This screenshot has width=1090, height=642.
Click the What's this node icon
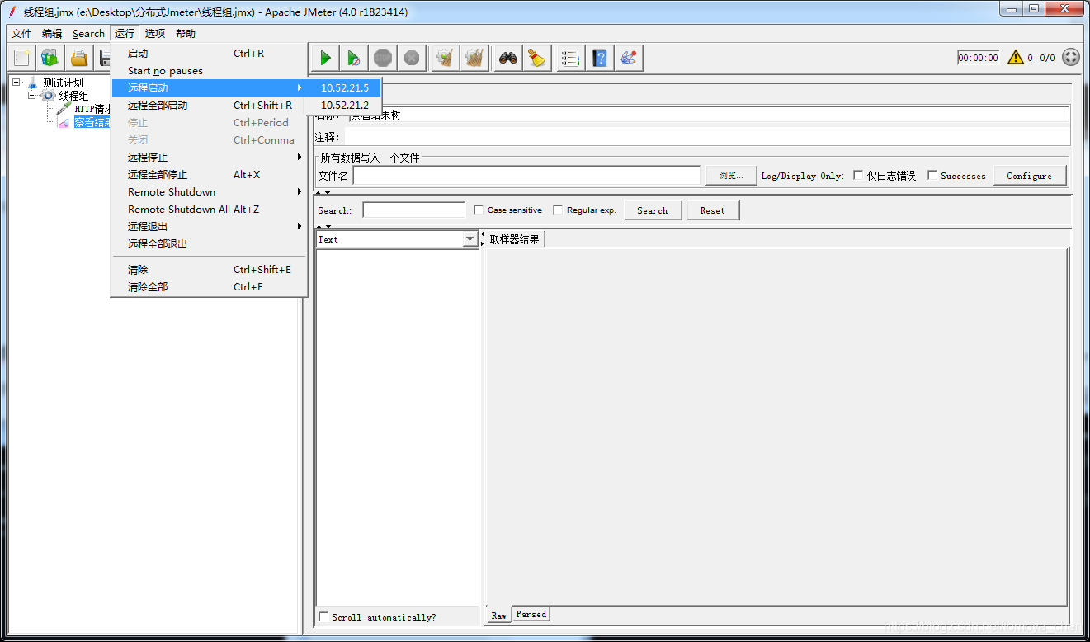coord(629,58)
